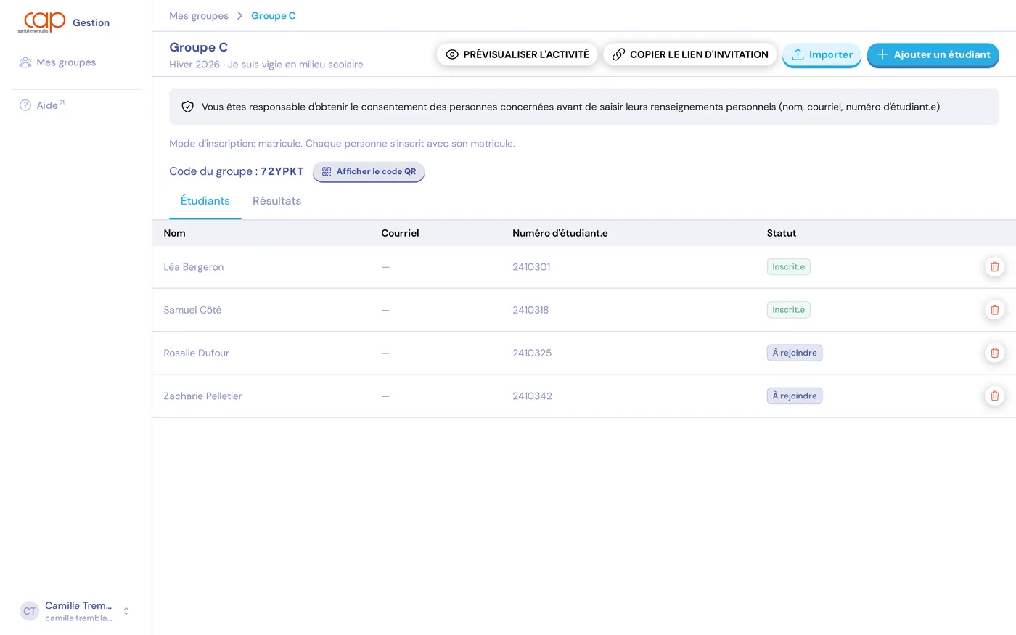Click Inscrit.e status badge for Samuel Côté
This screenshot has width=1016, height=635.
click(x=789, y=310)
